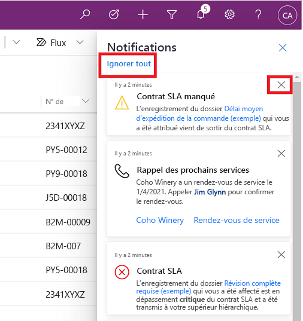Click the yellow warning triangle icon
303x321 pixels.
tap(122, 103)
